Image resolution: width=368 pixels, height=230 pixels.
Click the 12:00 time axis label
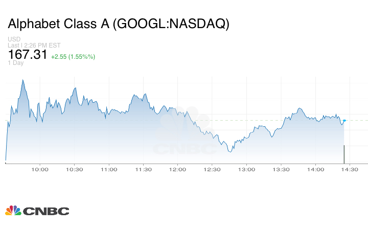click(178, 170)
